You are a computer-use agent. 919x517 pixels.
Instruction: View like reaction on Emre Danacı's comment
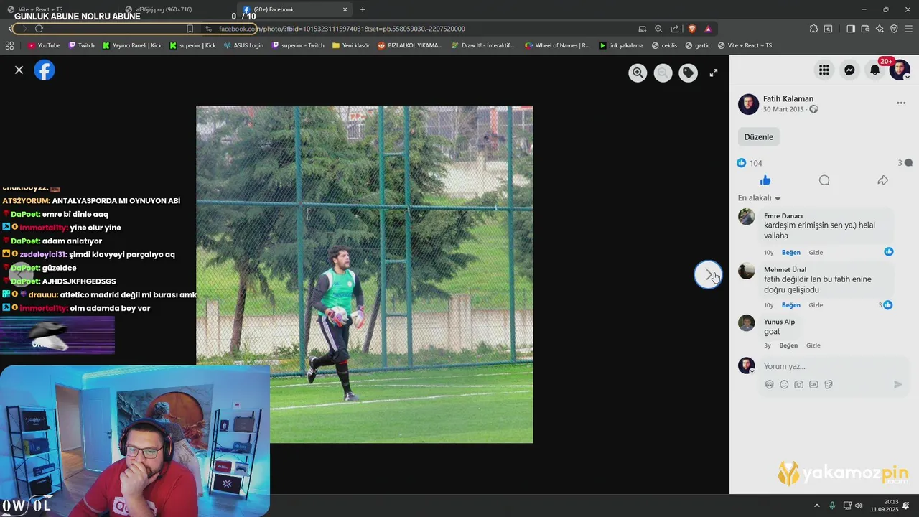pos(889,252)
